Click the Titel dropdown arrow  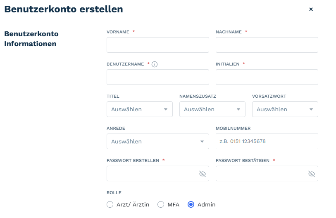coord(166,110)
